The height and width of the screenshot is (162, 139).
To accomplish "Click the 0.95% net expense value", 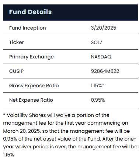I will click(x=98, y=100).
